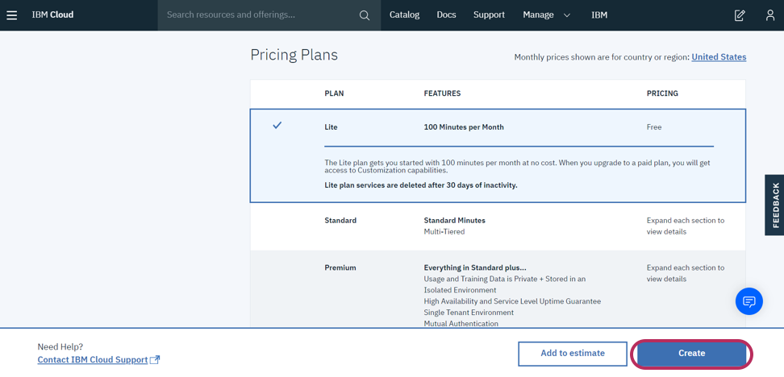Click the PRICING column header
The image size is (784, 377).
[x=662, y=93]
